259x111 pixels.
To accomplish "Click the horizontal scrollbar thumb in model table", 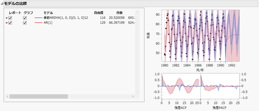I will click(39, 96).
